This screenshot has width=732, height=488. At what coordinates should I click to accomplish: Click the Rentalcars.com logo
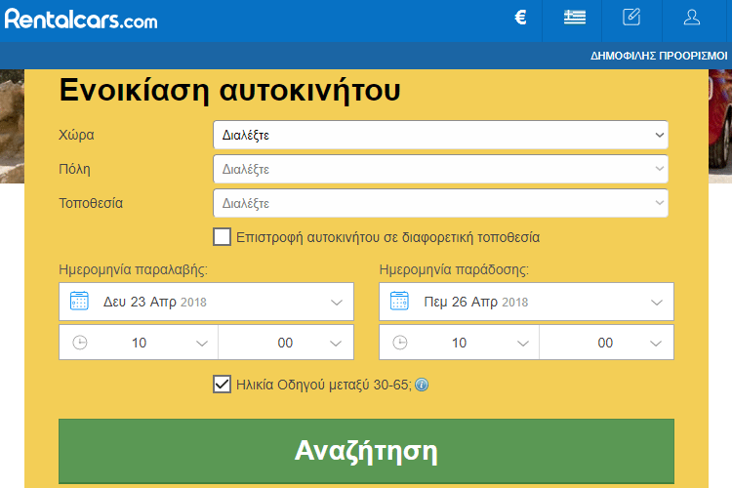(81, 20)
